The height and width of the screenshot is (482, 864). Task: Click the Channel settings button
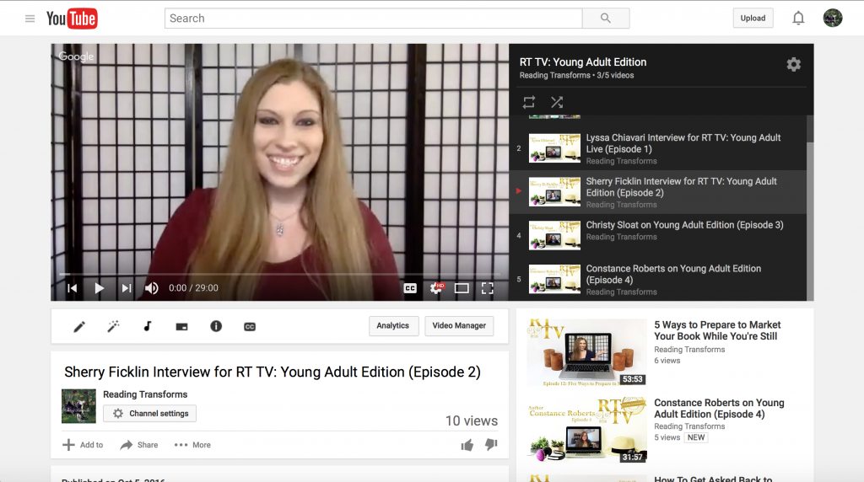pyautogui.click(x=150, y=414)
